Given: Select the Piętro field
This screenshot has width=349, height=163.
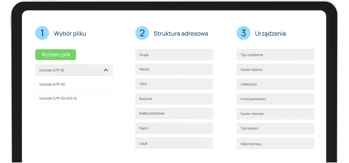Looking at the screenshot, I should [x=174, y=128].
